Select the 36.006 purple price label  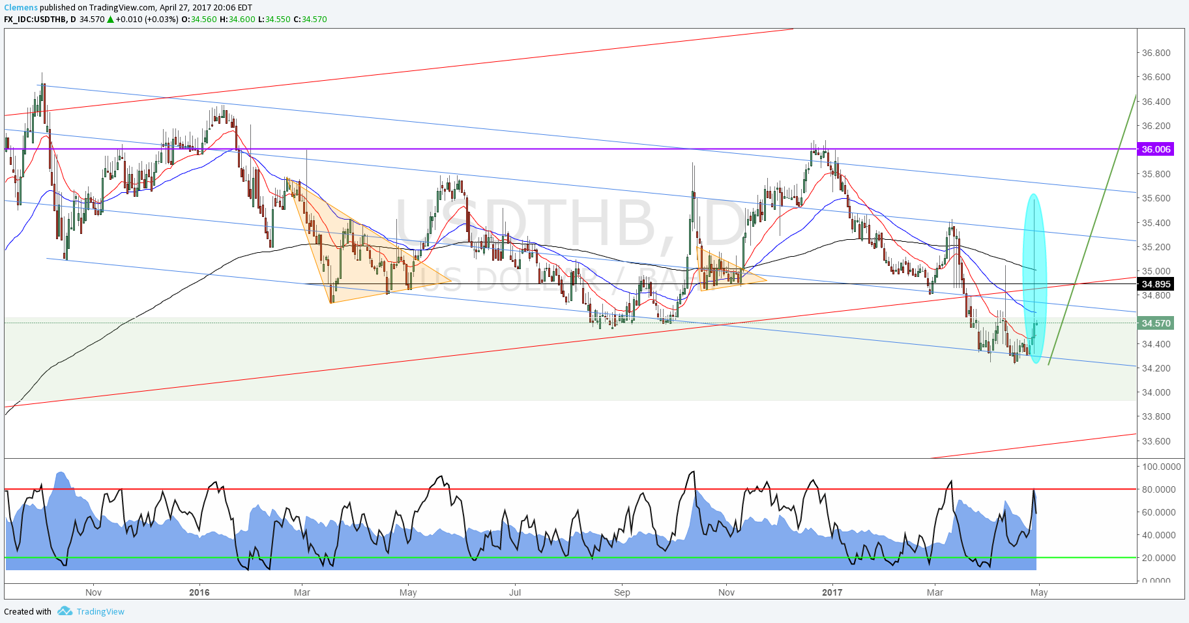[x=1156, y=149]
